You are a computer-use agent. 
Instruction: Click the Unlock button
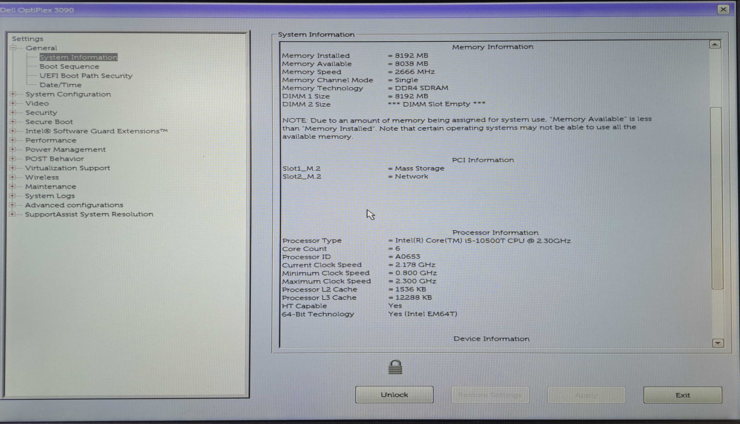(394, 395)
